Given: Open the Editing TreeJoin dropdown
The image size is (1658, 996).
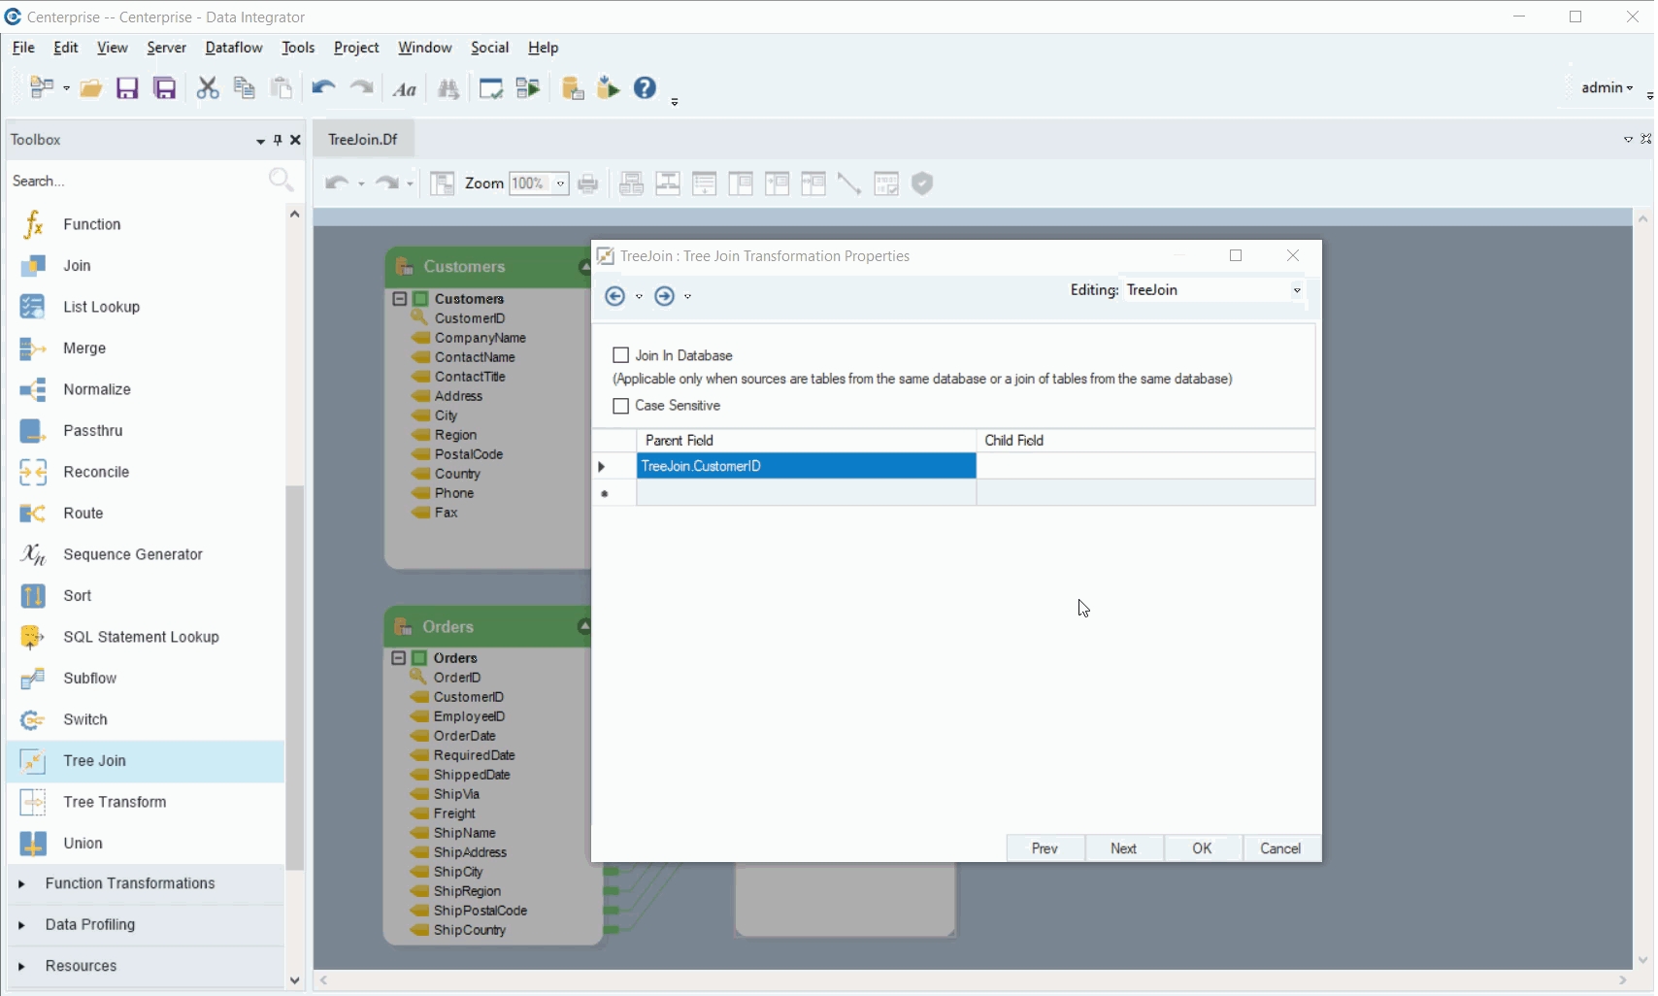Looking at the screenshot, I should click(x=1296, y=291).
